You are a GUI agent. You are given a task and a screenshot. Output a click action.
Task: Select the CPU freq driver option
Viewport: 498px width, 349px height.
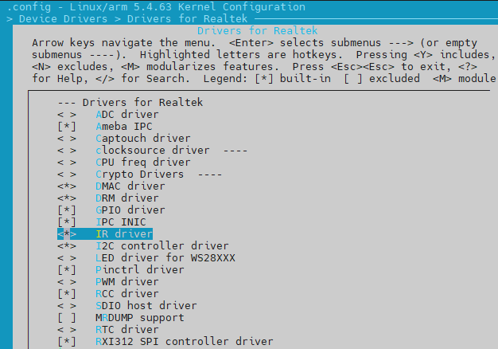[142, 163]
